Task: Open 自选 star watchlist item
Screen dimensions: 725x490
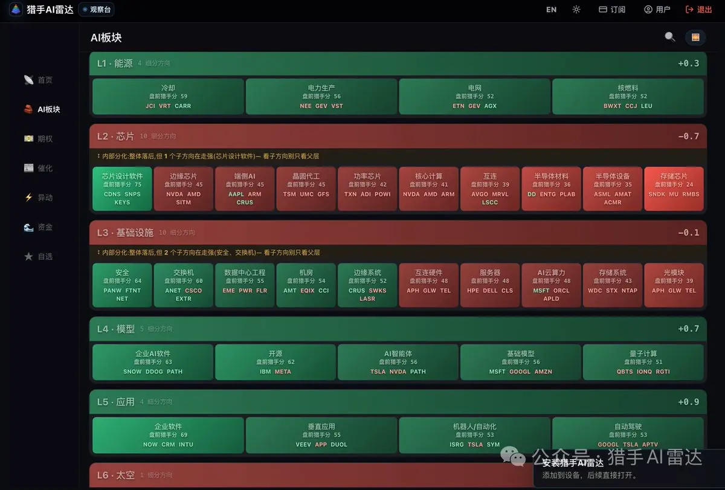Action: click(39, 256)
